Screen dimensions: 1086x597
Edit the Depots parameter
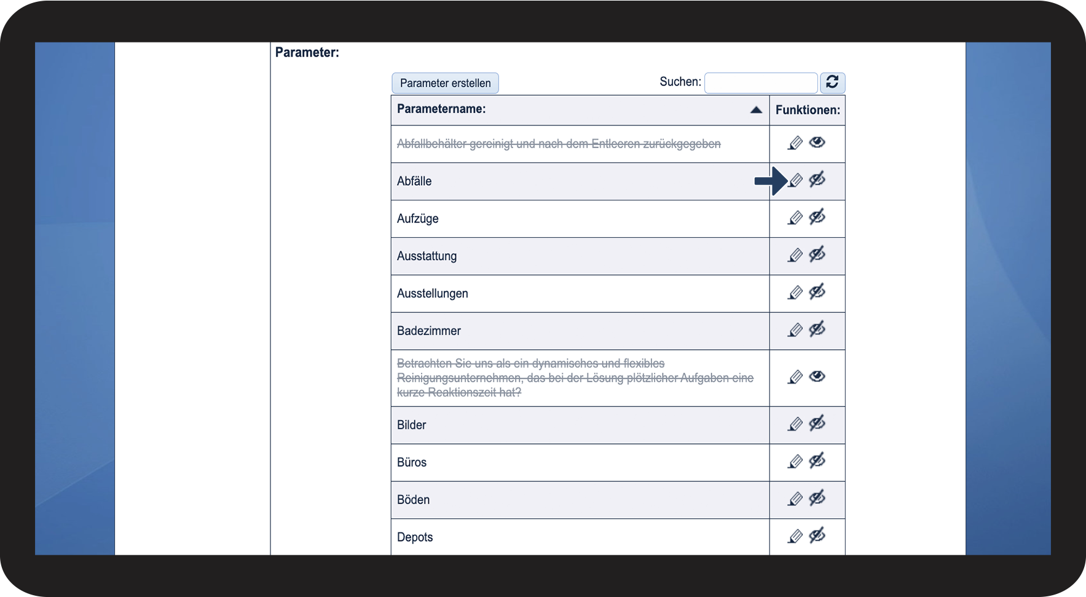[x=795, y=537]
